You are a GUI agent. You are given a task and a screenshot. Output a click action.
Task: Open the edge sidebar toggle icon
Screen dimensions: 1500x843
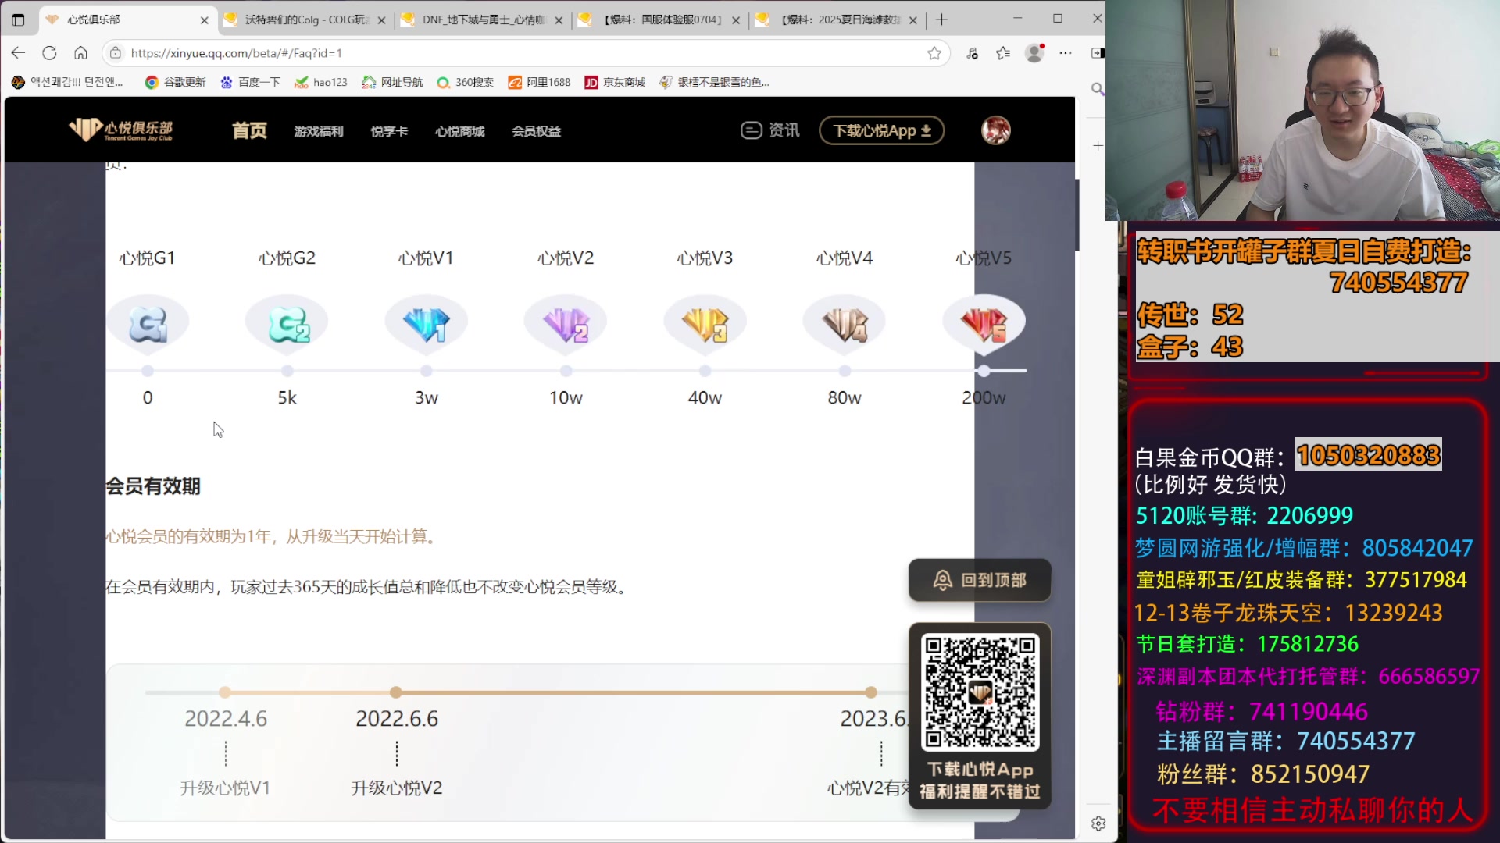(1098, 53)
